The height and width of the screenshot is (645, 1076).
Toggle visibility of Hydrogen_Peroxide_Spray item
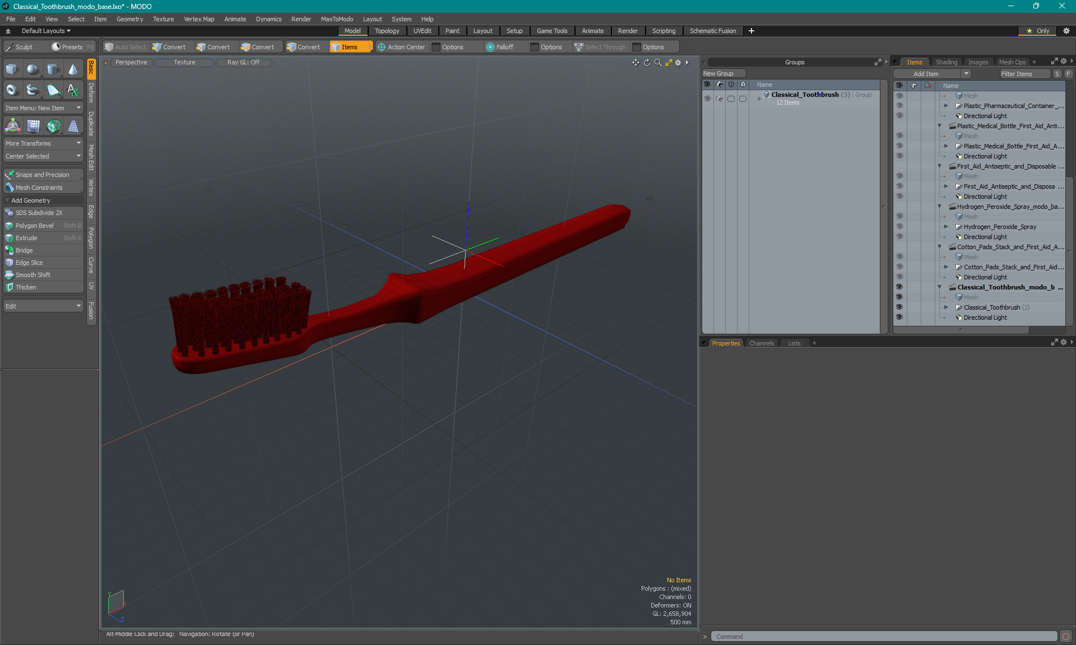899,227
